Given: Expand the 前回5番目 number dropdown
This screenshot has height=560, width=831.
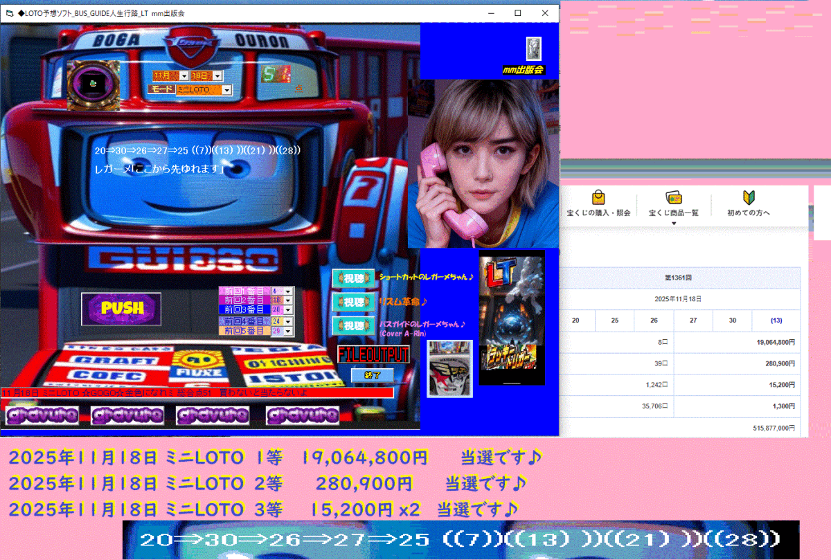Looking at the screenshot, I should [x=289, y=331].
